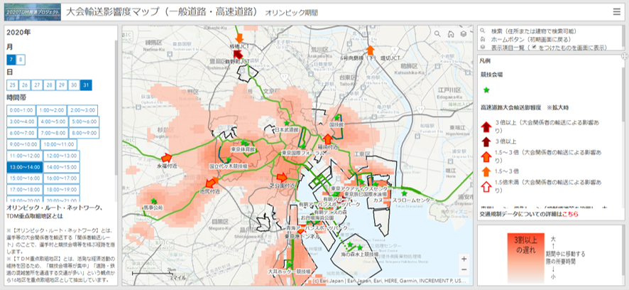
Task: Click the map search magnifier icon
Action: tap(436, 33)
